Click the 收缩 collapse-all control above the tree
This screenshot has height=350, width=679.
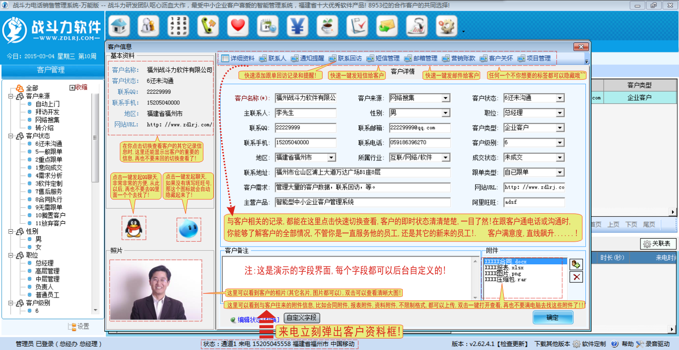[x=78, y=88]
